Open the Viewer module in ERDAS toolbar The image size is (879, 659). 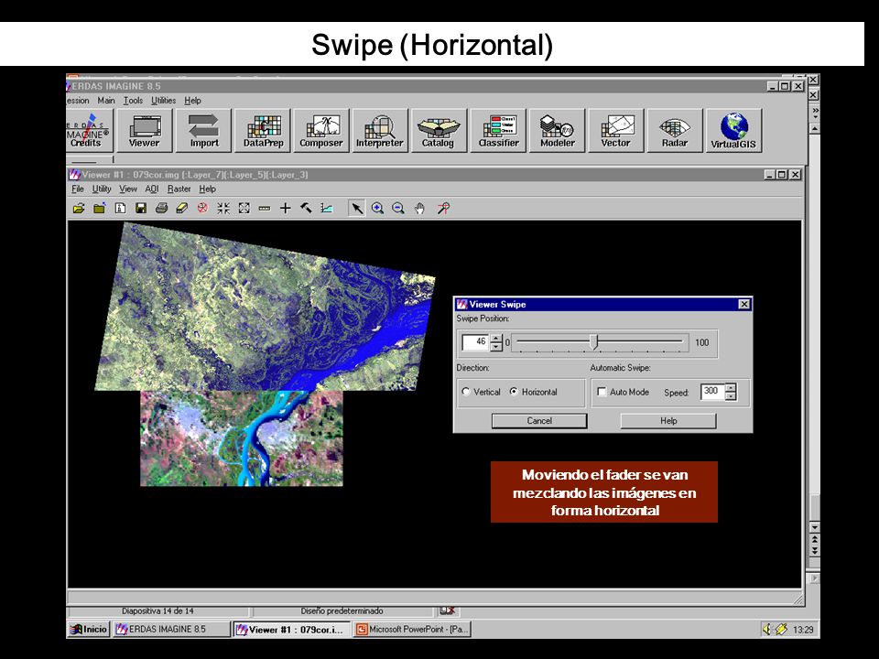pyautogui.click(x=144, y=131)
